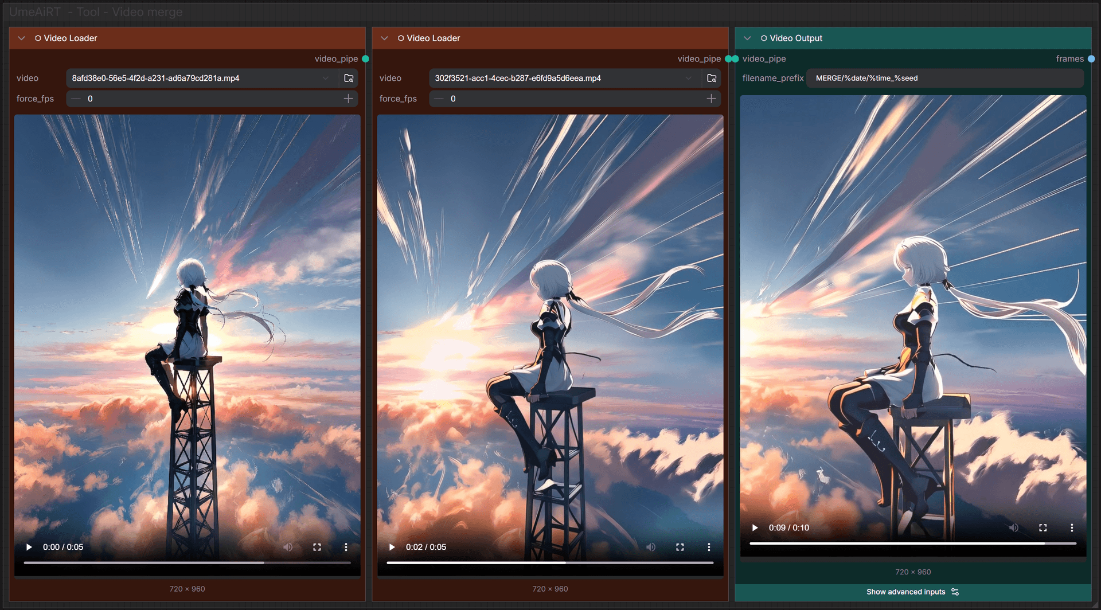
Task: Click 0:09 / 0:10 time readout
Action: click(x=788, y=527)
